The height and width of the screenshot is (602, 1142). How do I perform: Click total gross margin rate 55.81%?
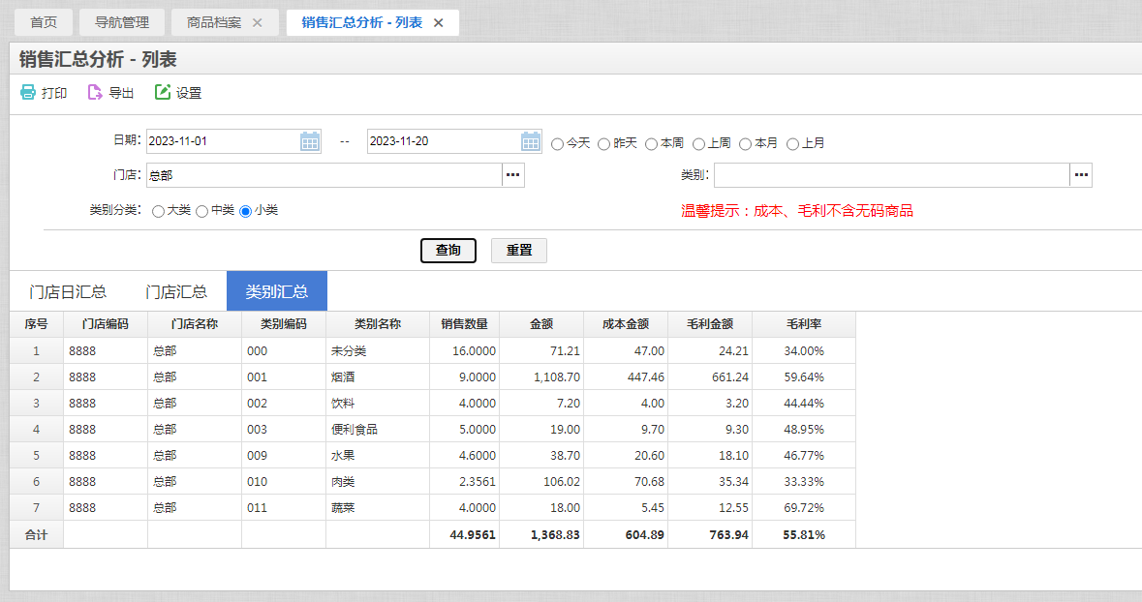[804, 535]
